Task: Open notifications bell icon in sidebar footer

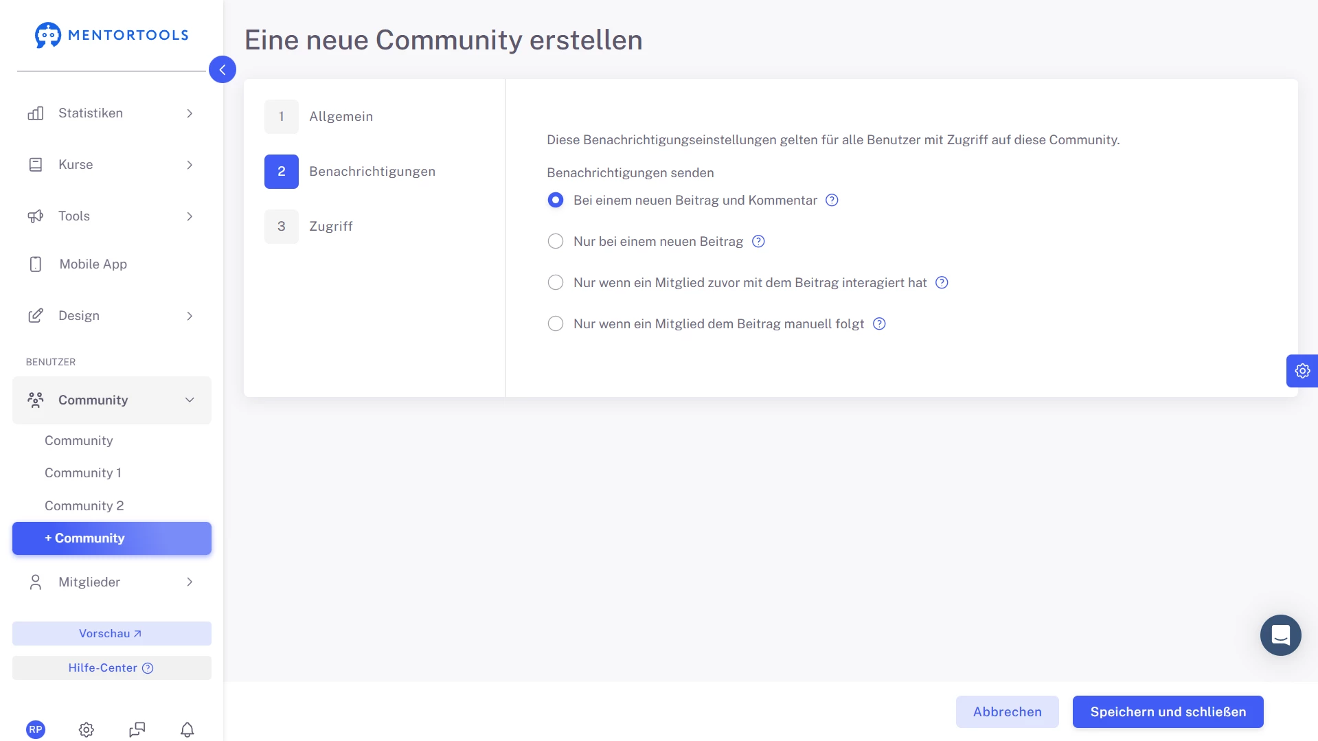Action: [187, 729]
